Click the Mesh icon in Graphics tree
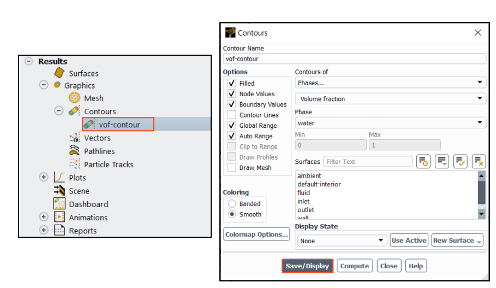The height and width of the screenshot is (288, 496). (75, 98)
